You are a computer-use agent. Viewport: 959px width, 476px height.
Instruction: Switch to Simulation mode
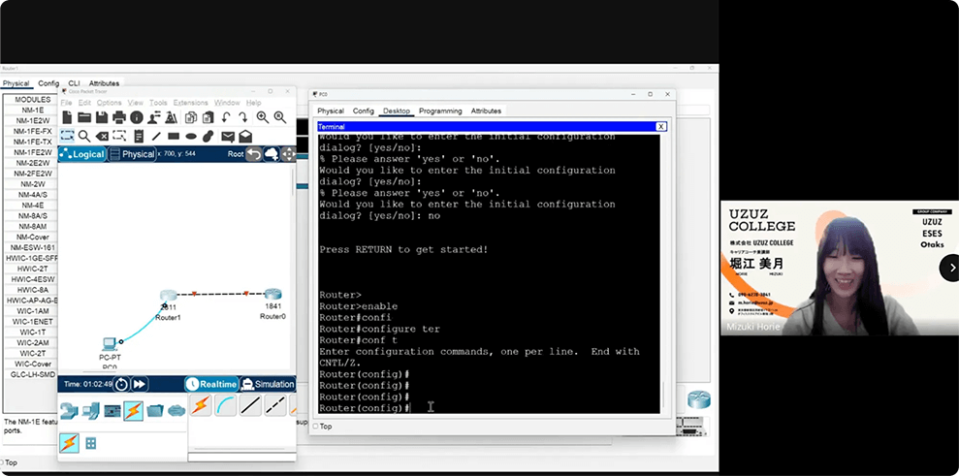tap(268, 384)
